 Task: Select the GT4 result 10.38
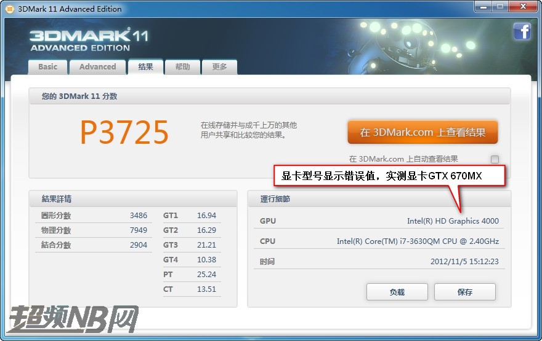coord(206,260)
